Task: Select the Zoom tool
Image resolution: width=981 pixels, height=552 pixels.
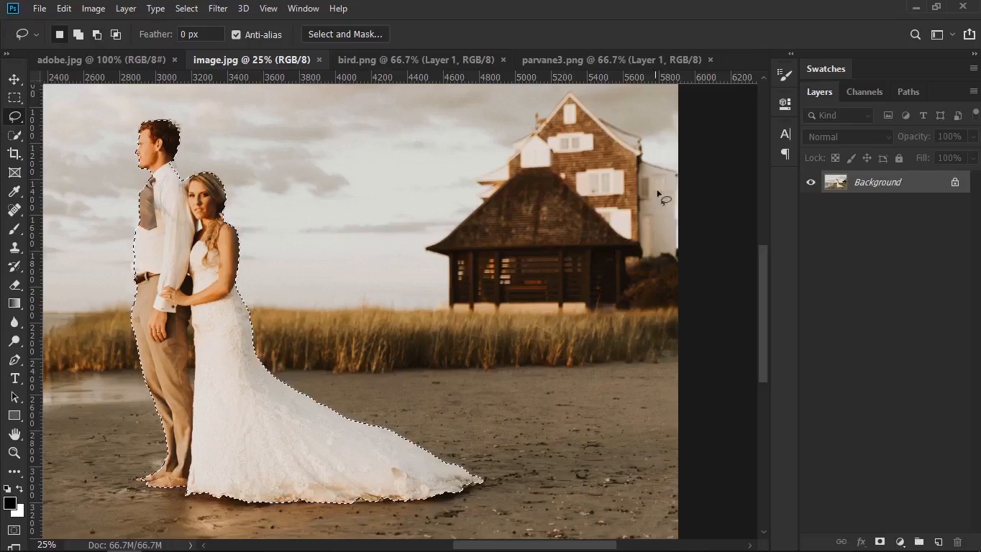Action: click(x=14, y=454)
